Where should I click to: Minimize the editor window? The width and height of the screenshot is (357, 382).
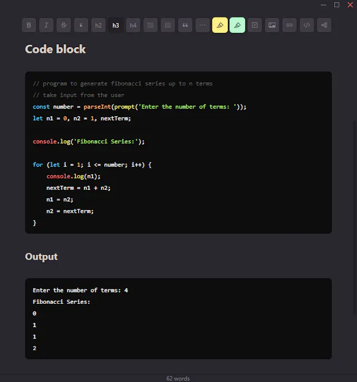[324, 5]
